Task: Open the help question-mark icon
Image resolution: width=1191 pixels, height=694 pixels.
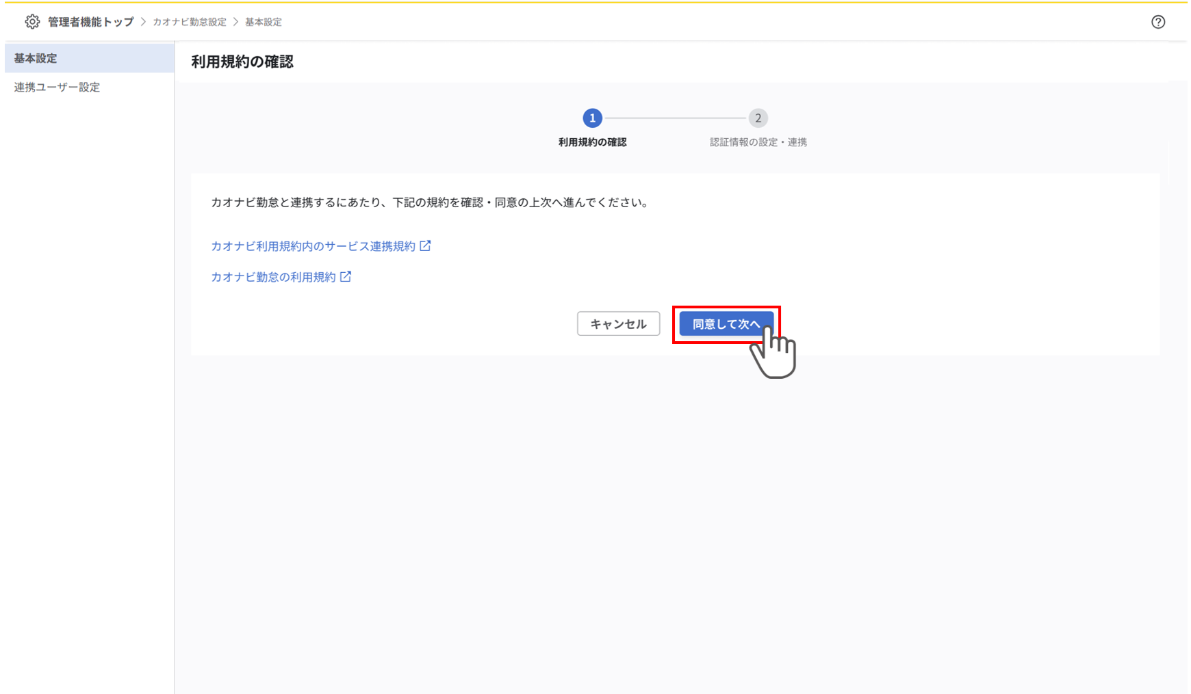Action: (1158, 21)
